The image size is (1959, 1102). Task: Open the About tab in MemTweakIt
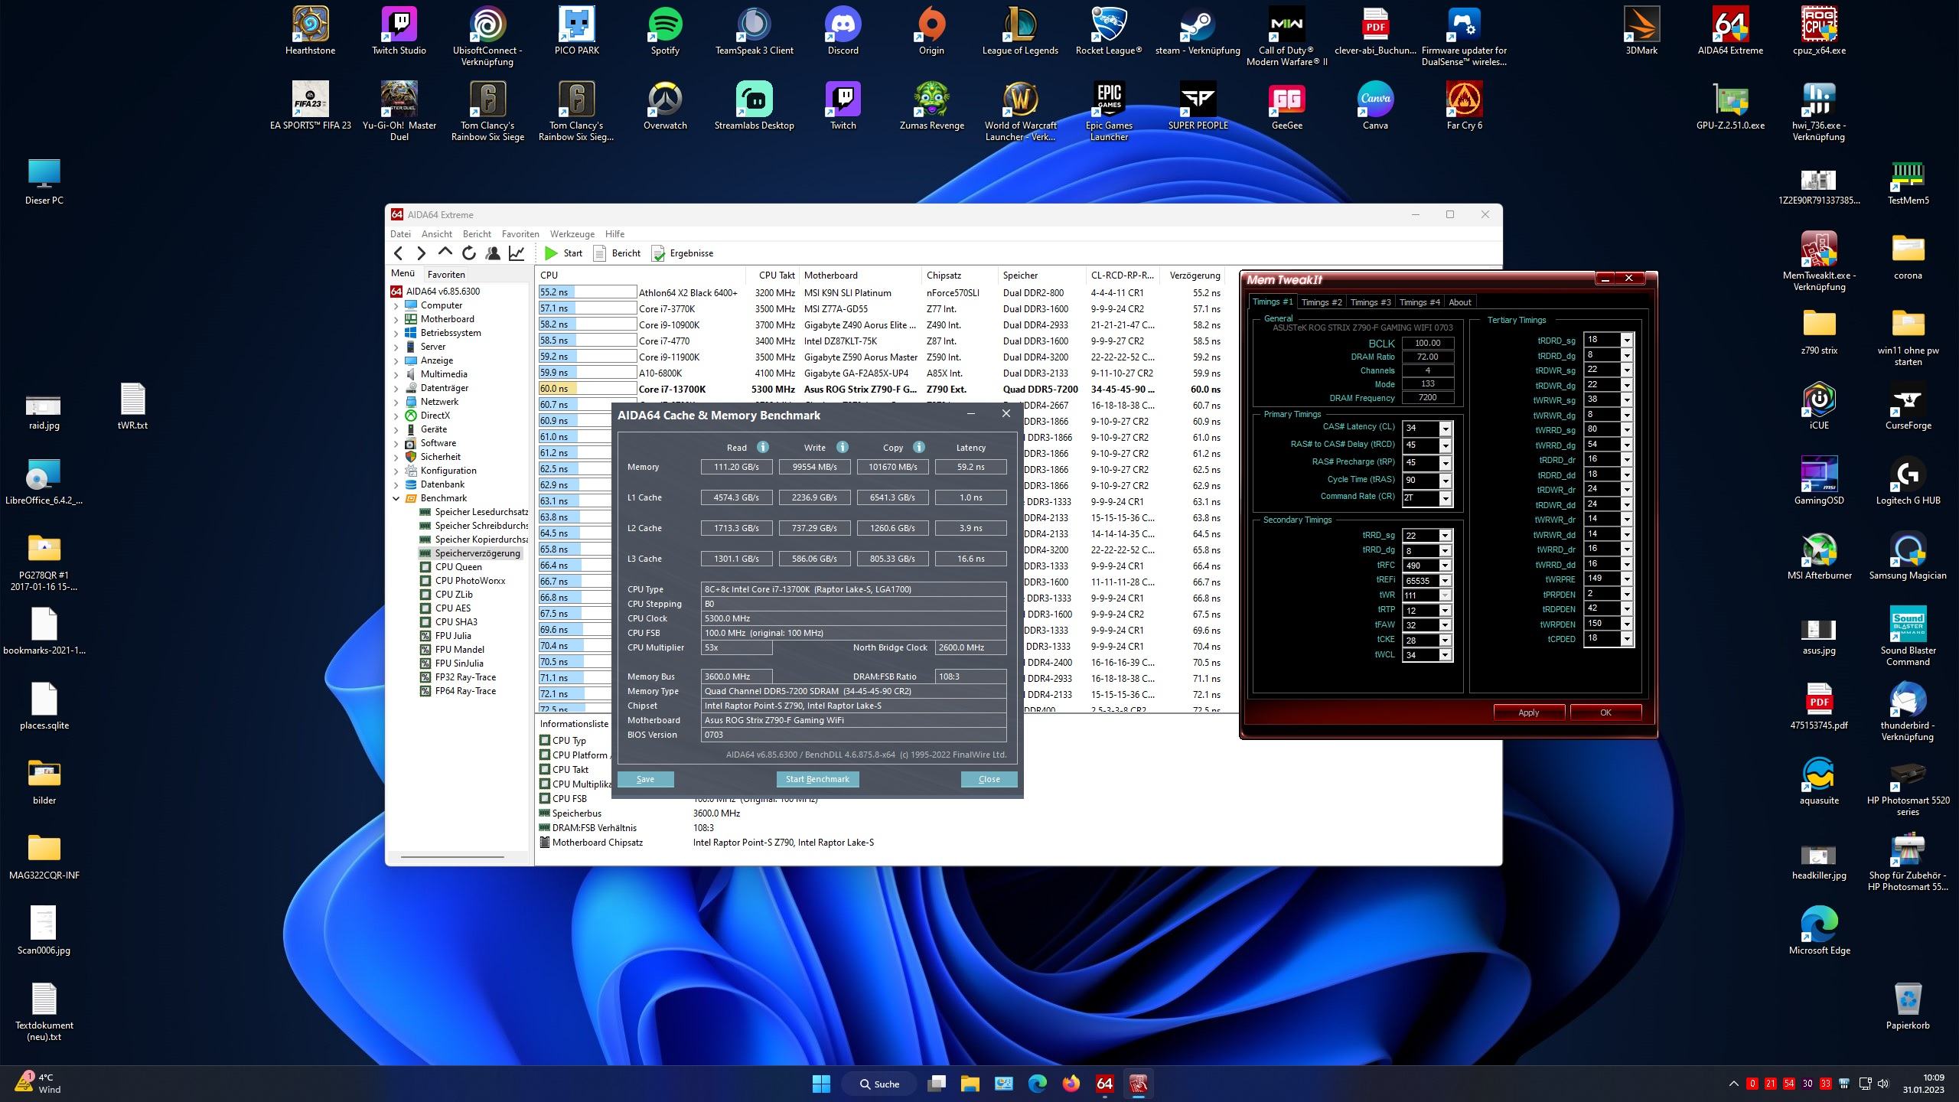point(1459,302)
